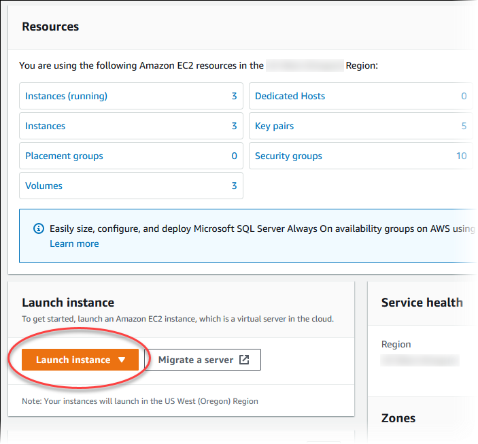Open the Instances (running) resource link
The image size is (478, 444).
(66, 96)
